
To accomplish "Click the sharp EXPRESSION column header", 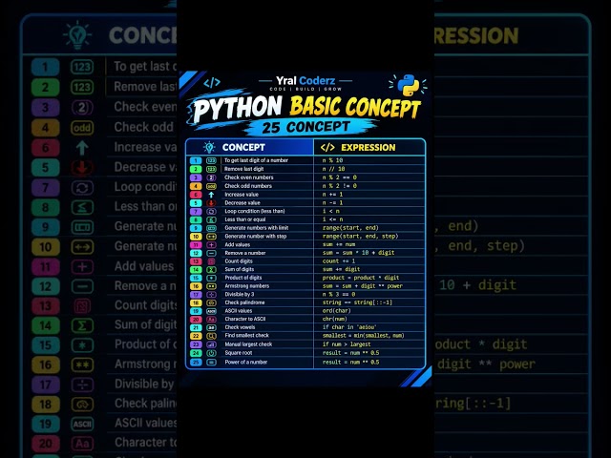I will [369, 147].
